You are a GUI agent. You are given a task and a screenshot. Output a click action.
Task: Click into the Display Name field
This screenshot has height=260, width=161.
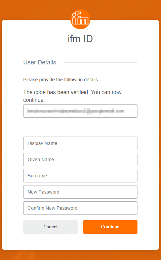point(80,143)
